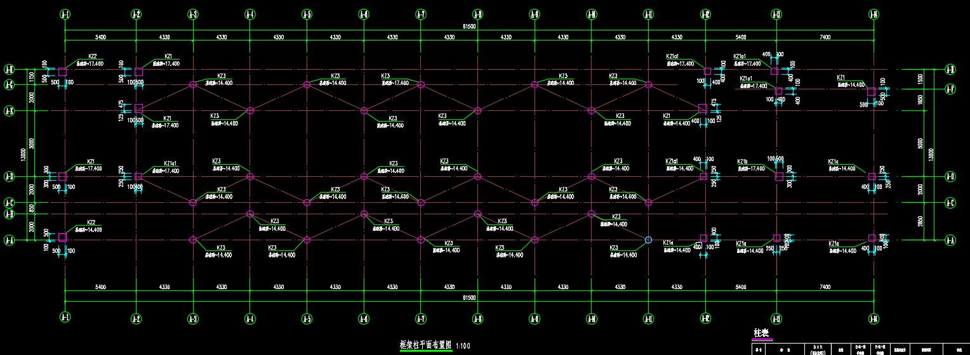
Task: Click axis bubble A-1 at top of drawing
Action: click(65, 14)
